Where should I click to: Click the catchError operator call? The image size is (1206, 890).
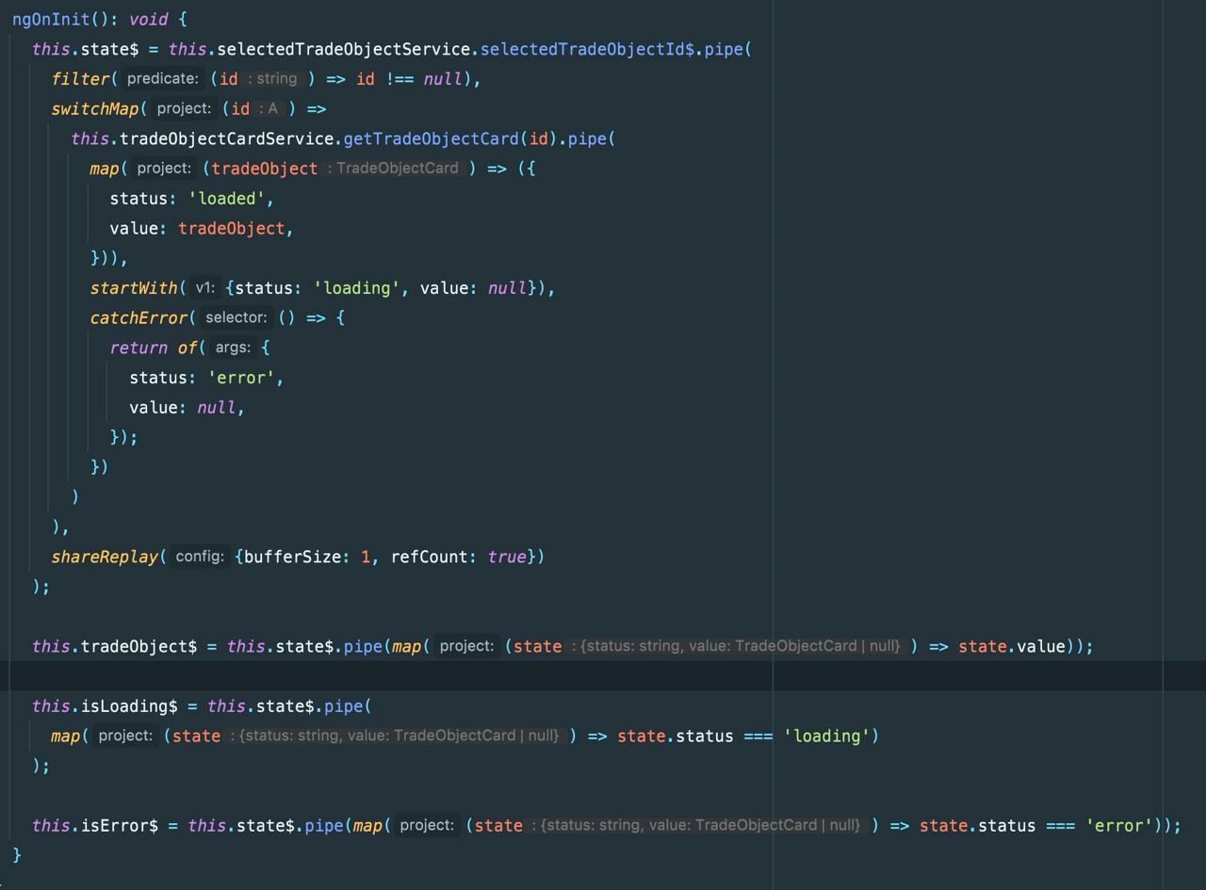(x=139, y=318)
